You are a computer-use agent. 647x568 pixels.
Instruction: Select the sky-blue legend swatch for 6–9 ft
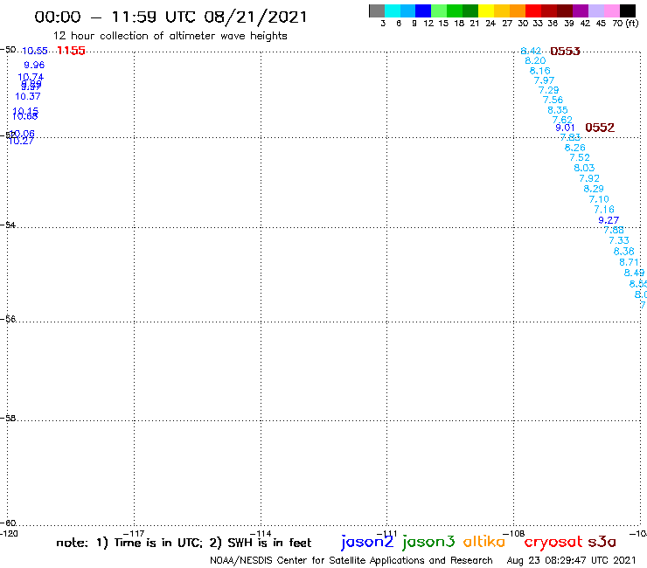point(408,10)
